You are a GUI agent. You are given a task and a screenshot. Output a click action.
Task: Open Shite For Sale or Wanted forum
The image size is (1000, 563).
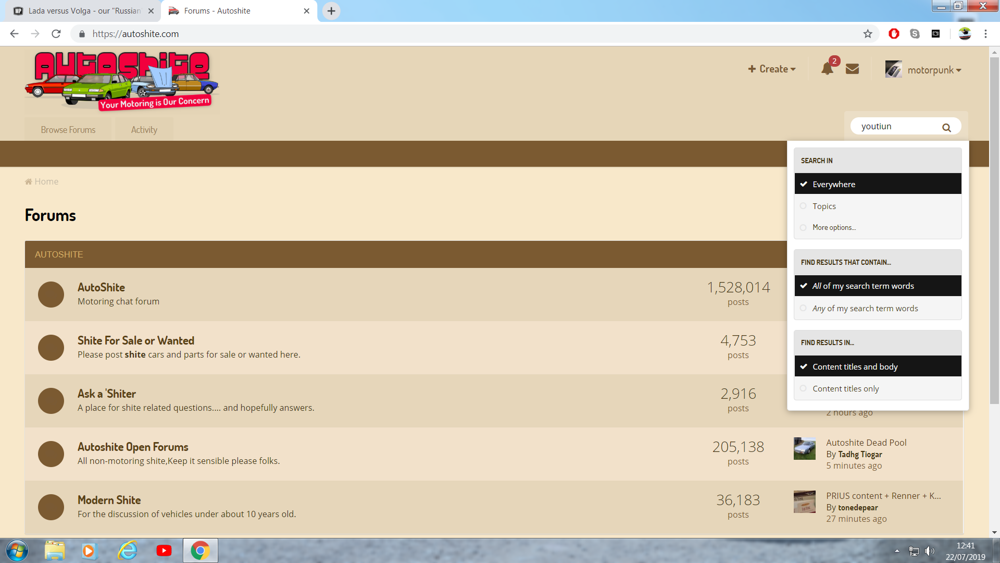pos(136,340)
